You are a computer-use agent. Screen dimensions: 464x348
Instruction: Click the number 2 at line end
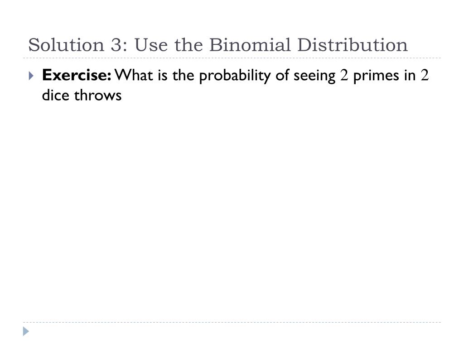[x=425, y=75]
